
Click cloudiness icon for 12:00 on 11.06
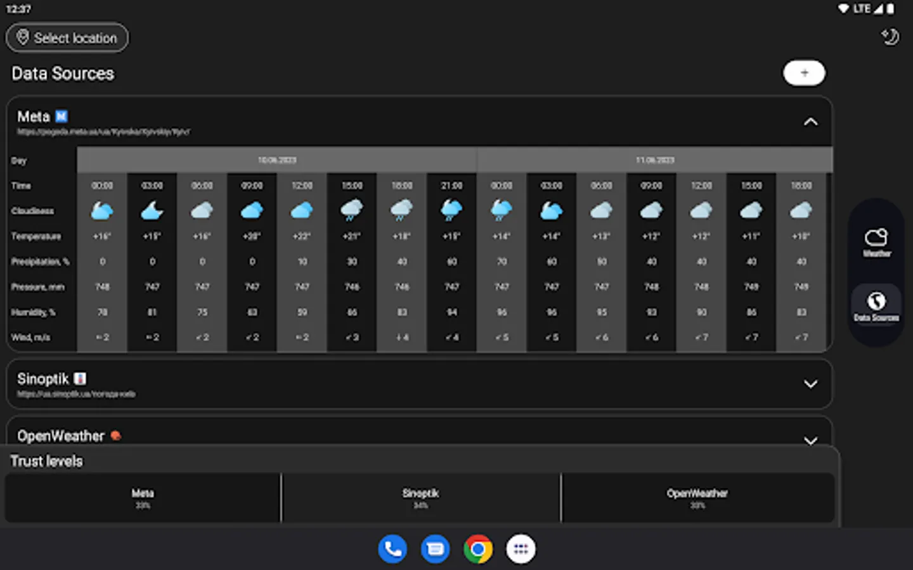click(x=701, y=210)
